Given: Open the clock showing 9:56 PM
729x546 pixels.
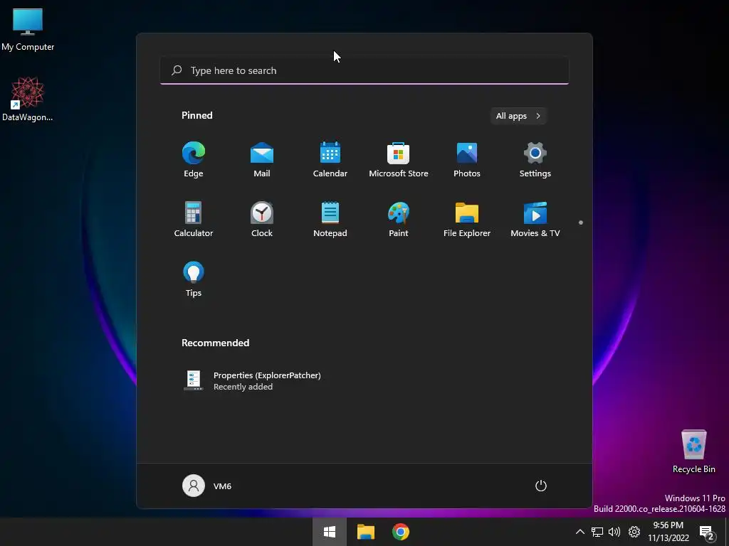Looking at the screenshot, I should click(668, 532).
